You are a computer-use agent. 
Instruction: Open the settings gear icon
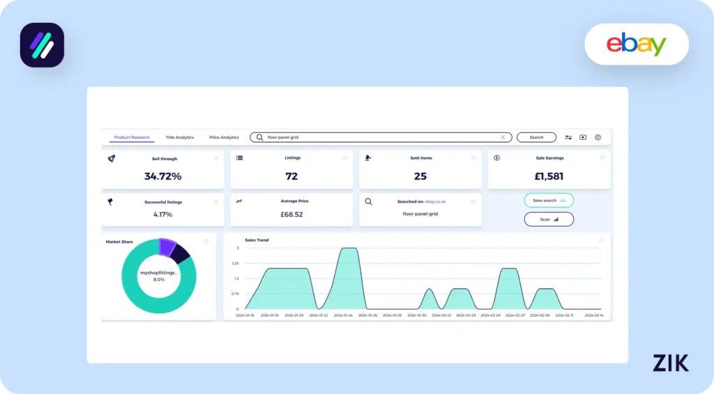pos(598,138)
